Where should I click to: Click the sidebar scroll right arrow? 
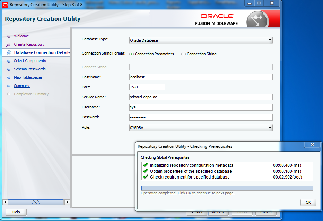pyautogui.click(x=67, y=202)
